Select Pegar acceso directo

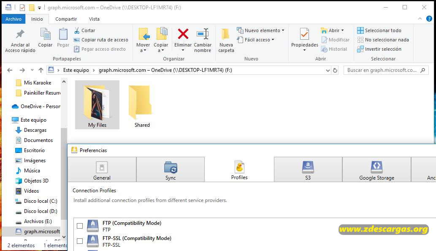tap(100, 49)
